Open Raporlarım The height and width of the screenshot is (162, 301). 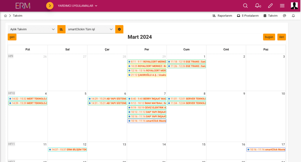(223, 16)
